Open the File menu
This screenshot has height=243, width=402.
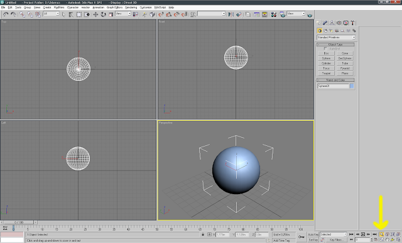[x=3, y=8]
